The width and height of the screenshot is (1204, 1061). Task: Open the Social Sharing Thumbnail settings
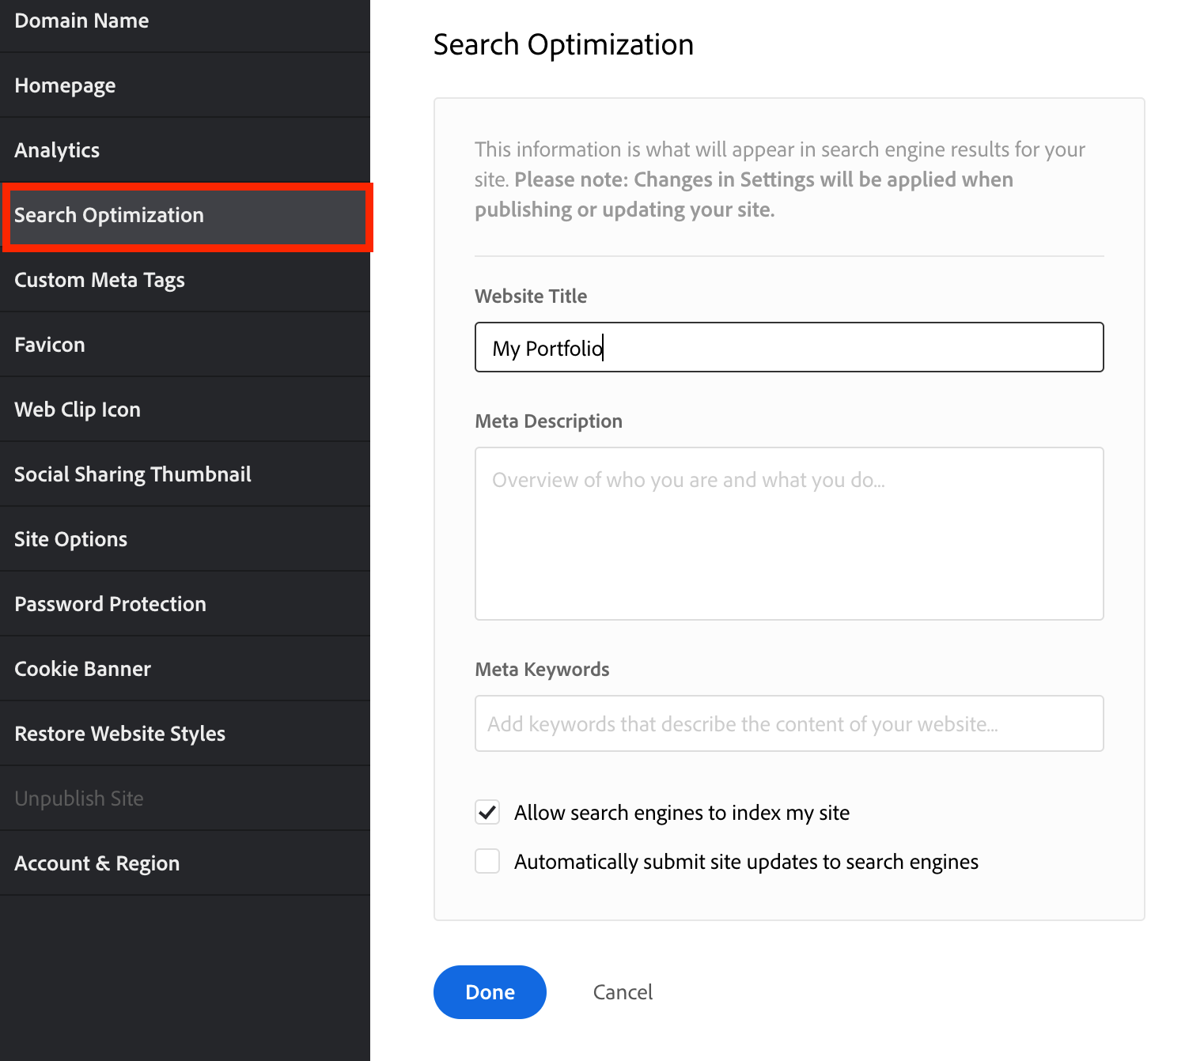tap(132, 474)
